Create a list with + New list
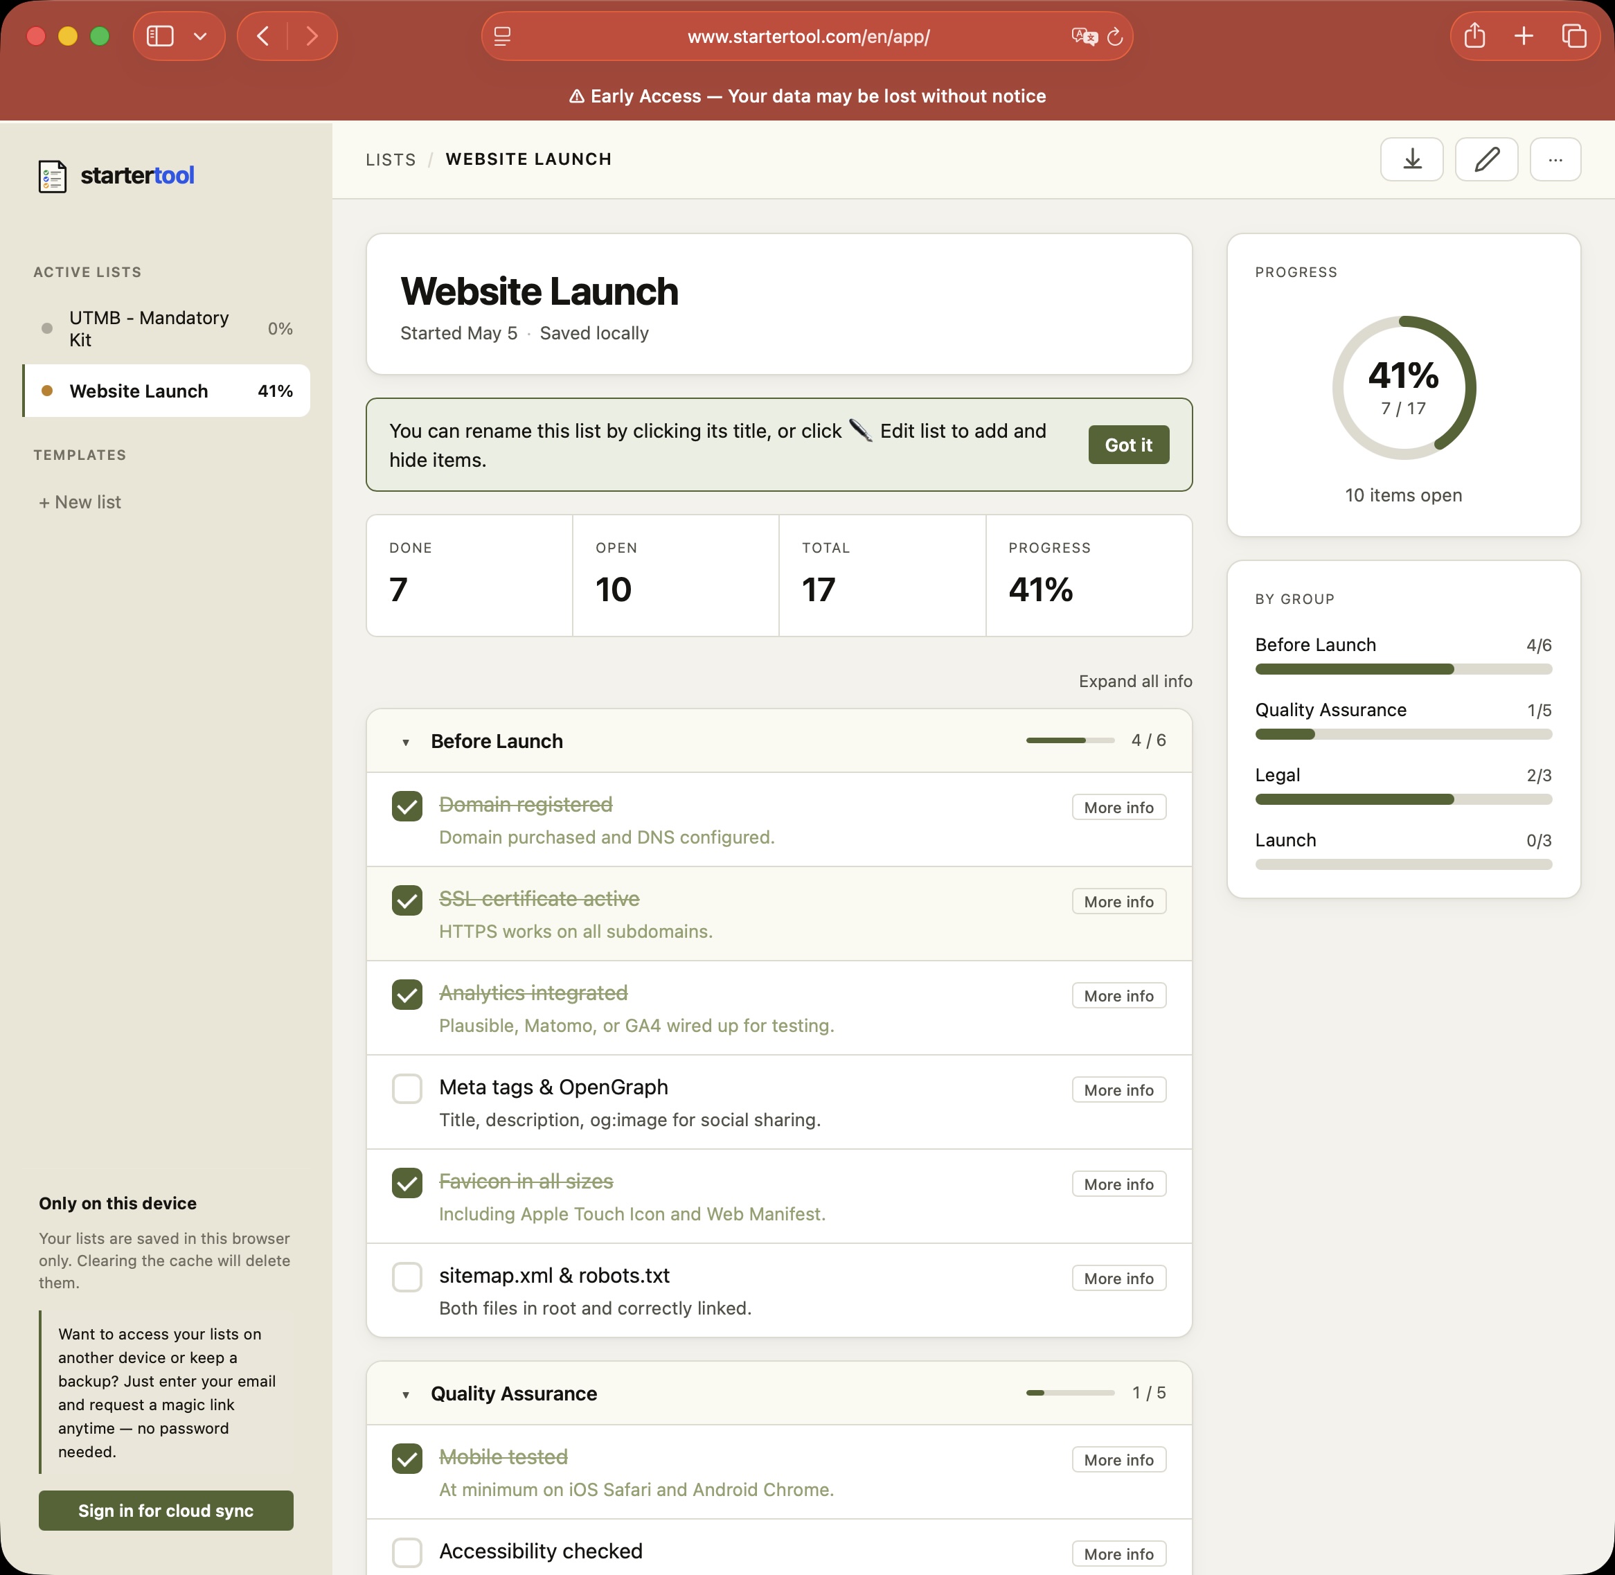This screenshot has width=1615, height=1575. [80, 502]
